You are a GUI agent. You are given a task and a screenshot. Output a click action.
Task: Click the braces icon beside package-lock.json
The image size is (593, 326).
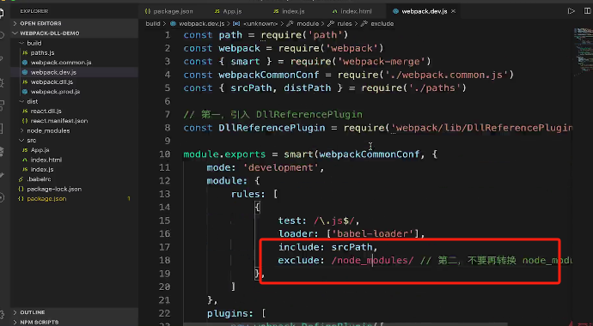point(21,189)
